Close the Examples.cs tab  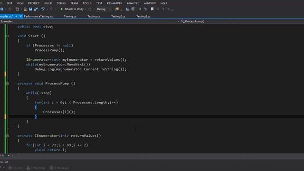pyautogui.click(x=20, y=16)
